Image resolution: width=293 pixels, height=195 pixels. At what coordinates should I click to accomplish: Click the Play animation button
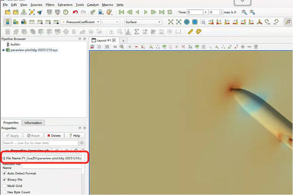coord(146,12)
